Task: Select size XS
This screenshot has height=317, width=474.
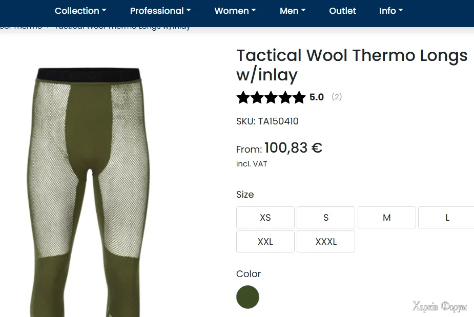Action: coord(265,218)
